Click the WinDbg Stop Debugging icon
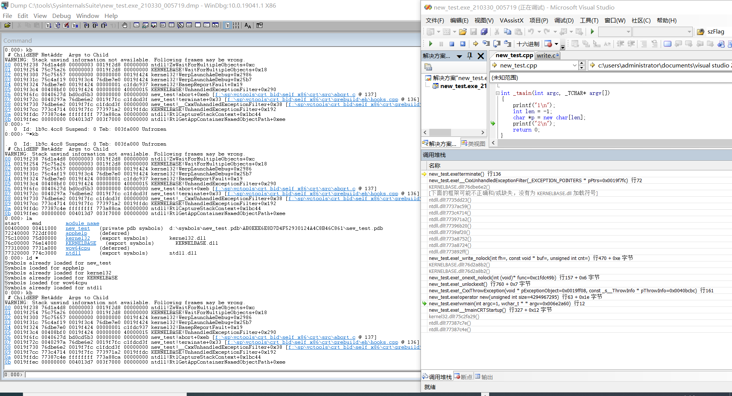The height and width of the screenshot is (396, 732). [66, 26]
